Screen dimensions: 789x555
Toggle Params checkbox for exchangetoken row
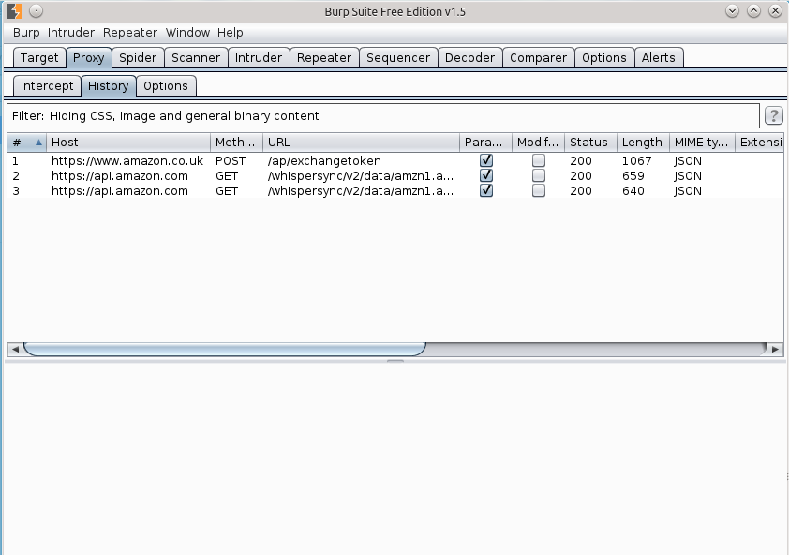tap(486, 160)
